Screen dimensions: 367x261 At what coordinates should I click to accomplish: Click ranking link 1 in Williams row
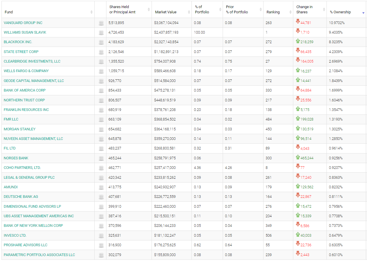click(x=267, y=32)
